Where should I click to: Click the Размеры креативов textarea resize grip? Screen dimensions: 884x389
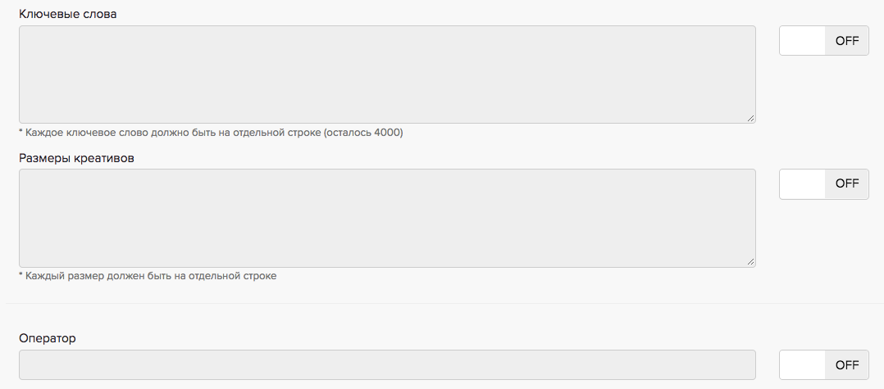click(750, 261)
